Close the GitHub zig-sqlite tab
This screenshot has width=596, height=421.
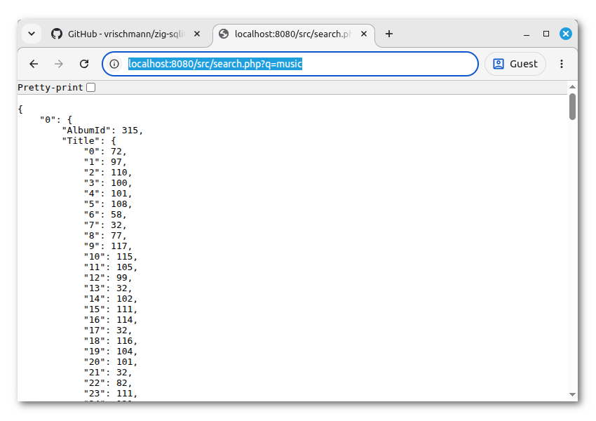coord(197,34)
